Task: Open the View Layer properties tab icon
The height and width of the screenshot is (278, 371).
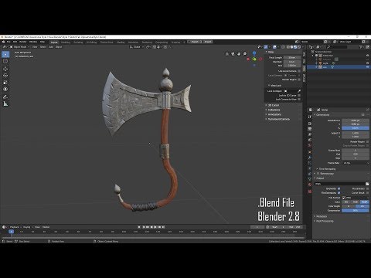Action: point(310,134)
